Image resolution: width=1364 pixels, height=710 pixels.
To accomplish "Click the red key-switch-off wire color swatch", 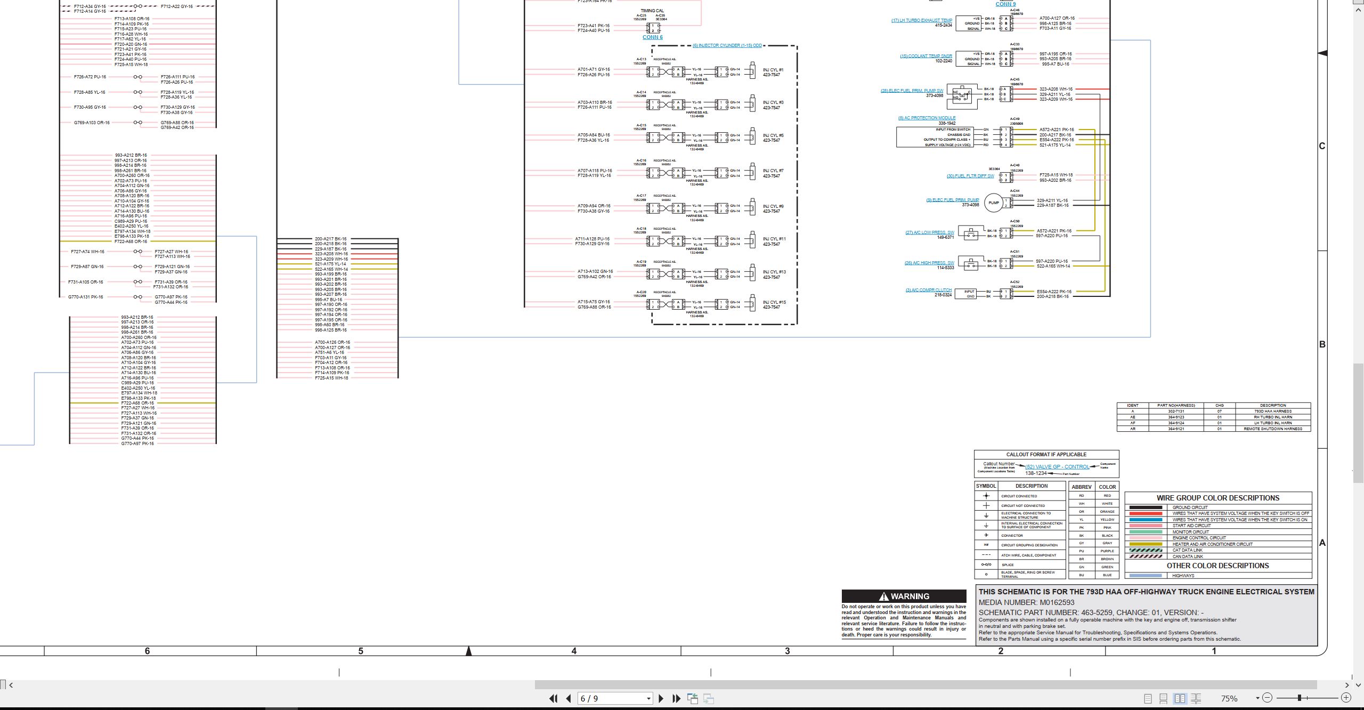I will (x=1146, y=513).
